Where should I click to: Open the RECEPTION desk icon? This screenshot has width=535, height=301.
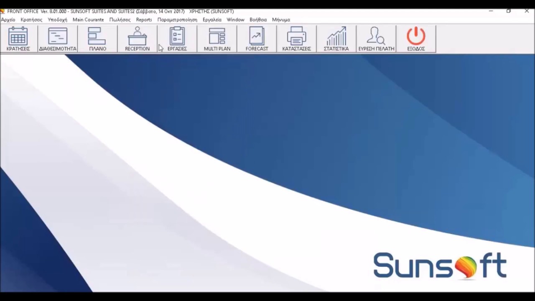[137, 39]
